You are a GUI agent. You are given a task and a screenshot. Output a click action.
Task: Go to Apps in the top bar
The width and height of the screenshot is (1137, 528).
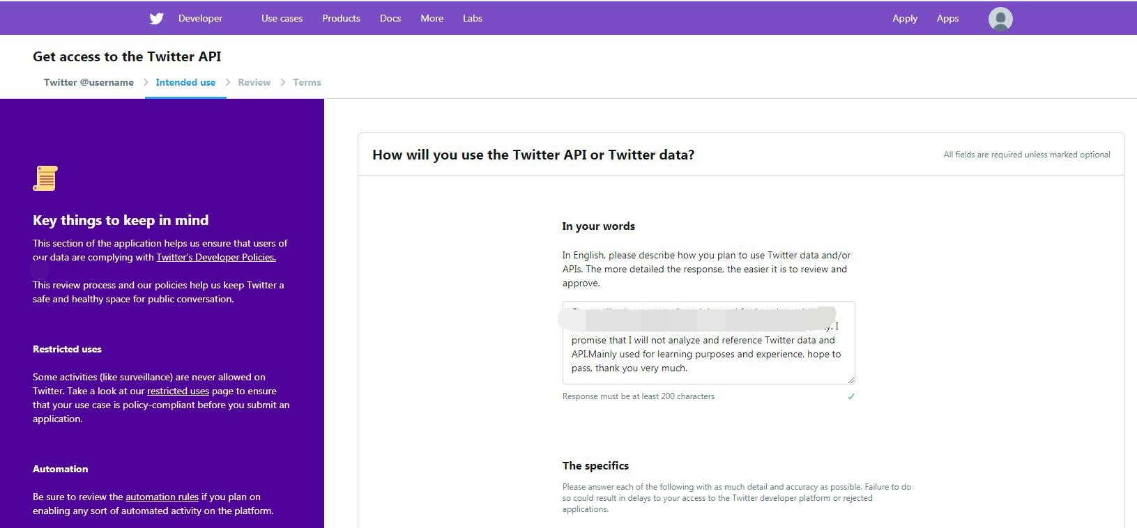[x=947, y=19]
